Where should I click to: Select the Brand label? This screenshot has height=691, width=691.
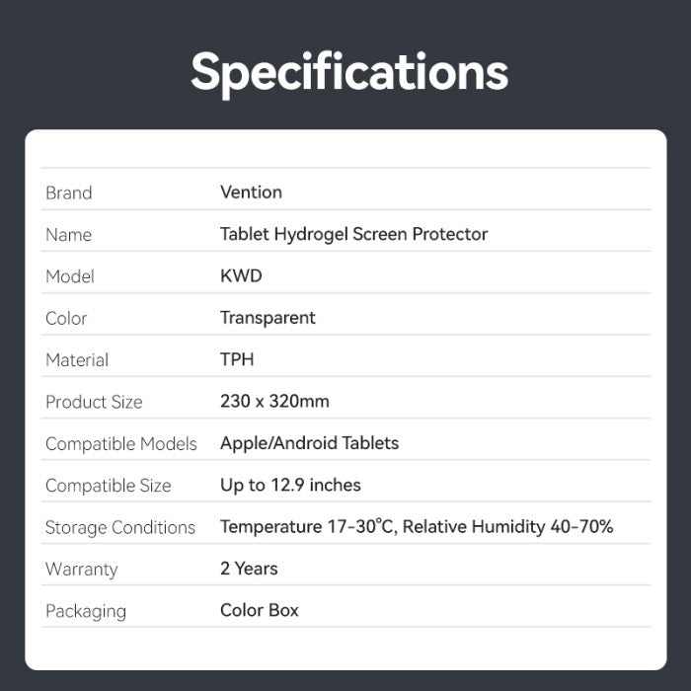[x=69, y=193]
